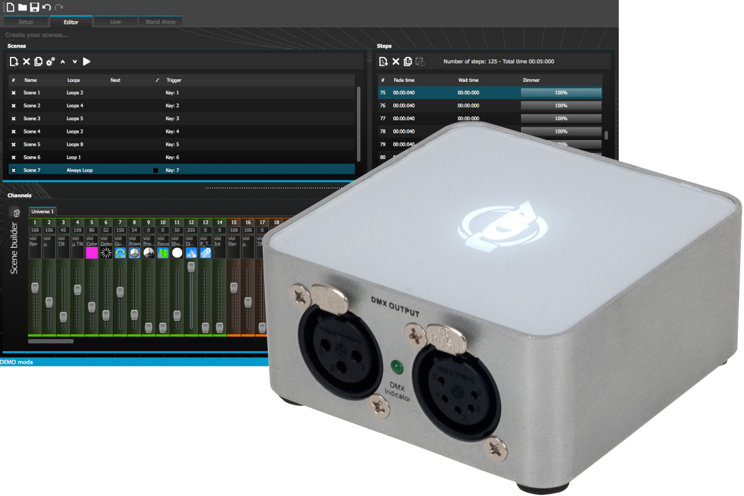Click channel 12 Dimmer beam icon
Image resolution: width=744 pixels, height=496 pixels.
191,252
